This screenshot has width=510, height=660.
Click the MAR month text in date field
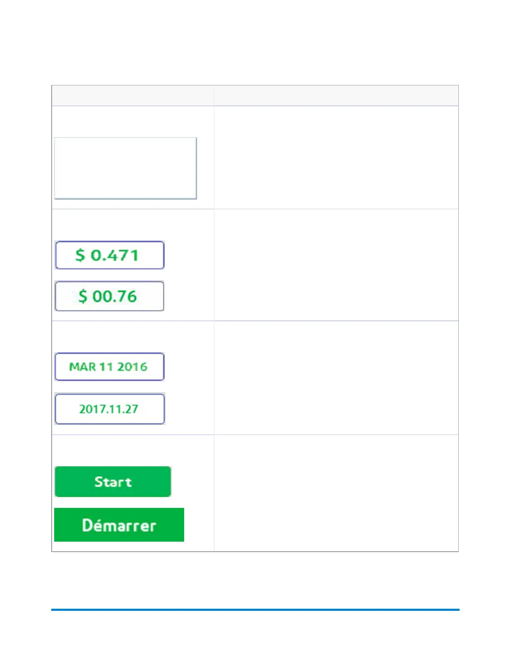(x=82, y=367)
